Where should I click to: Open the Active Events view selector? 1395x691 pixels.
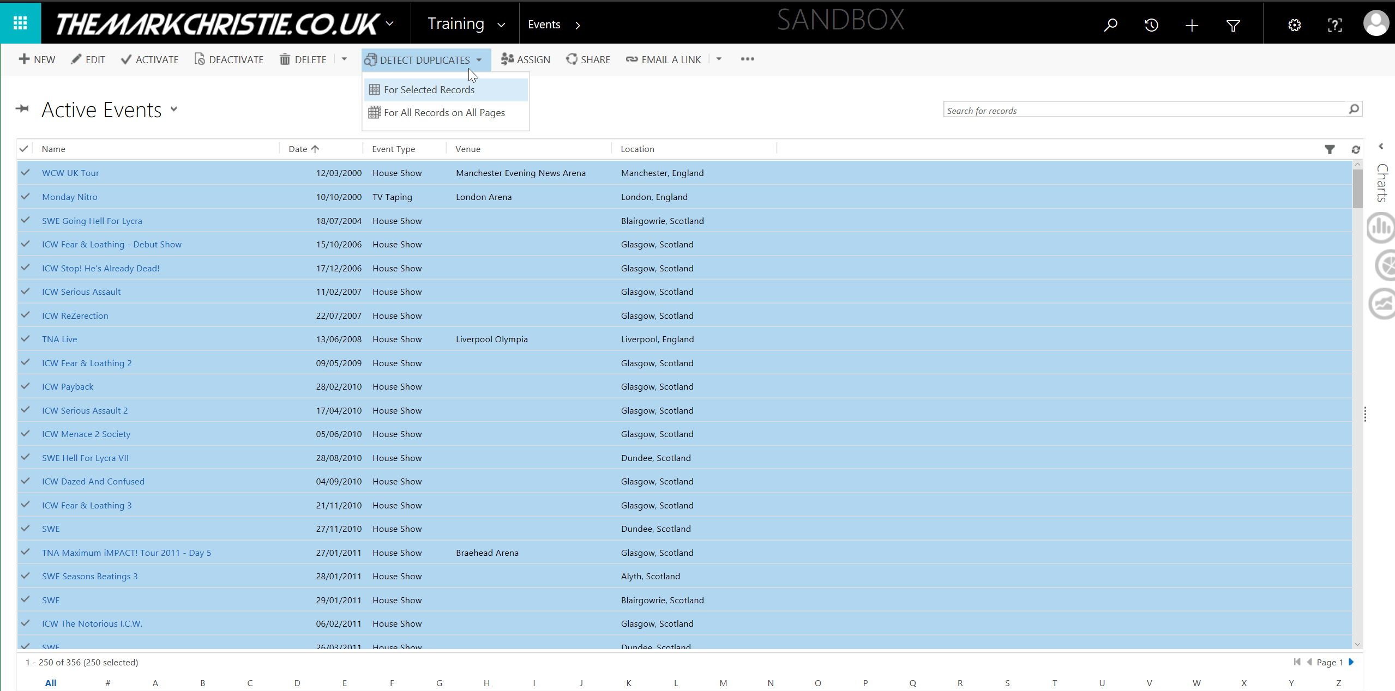[174, 109]
